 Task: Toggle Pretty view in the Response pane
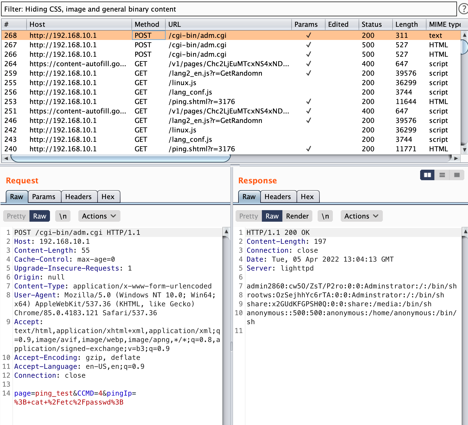(x=249, y=216)
